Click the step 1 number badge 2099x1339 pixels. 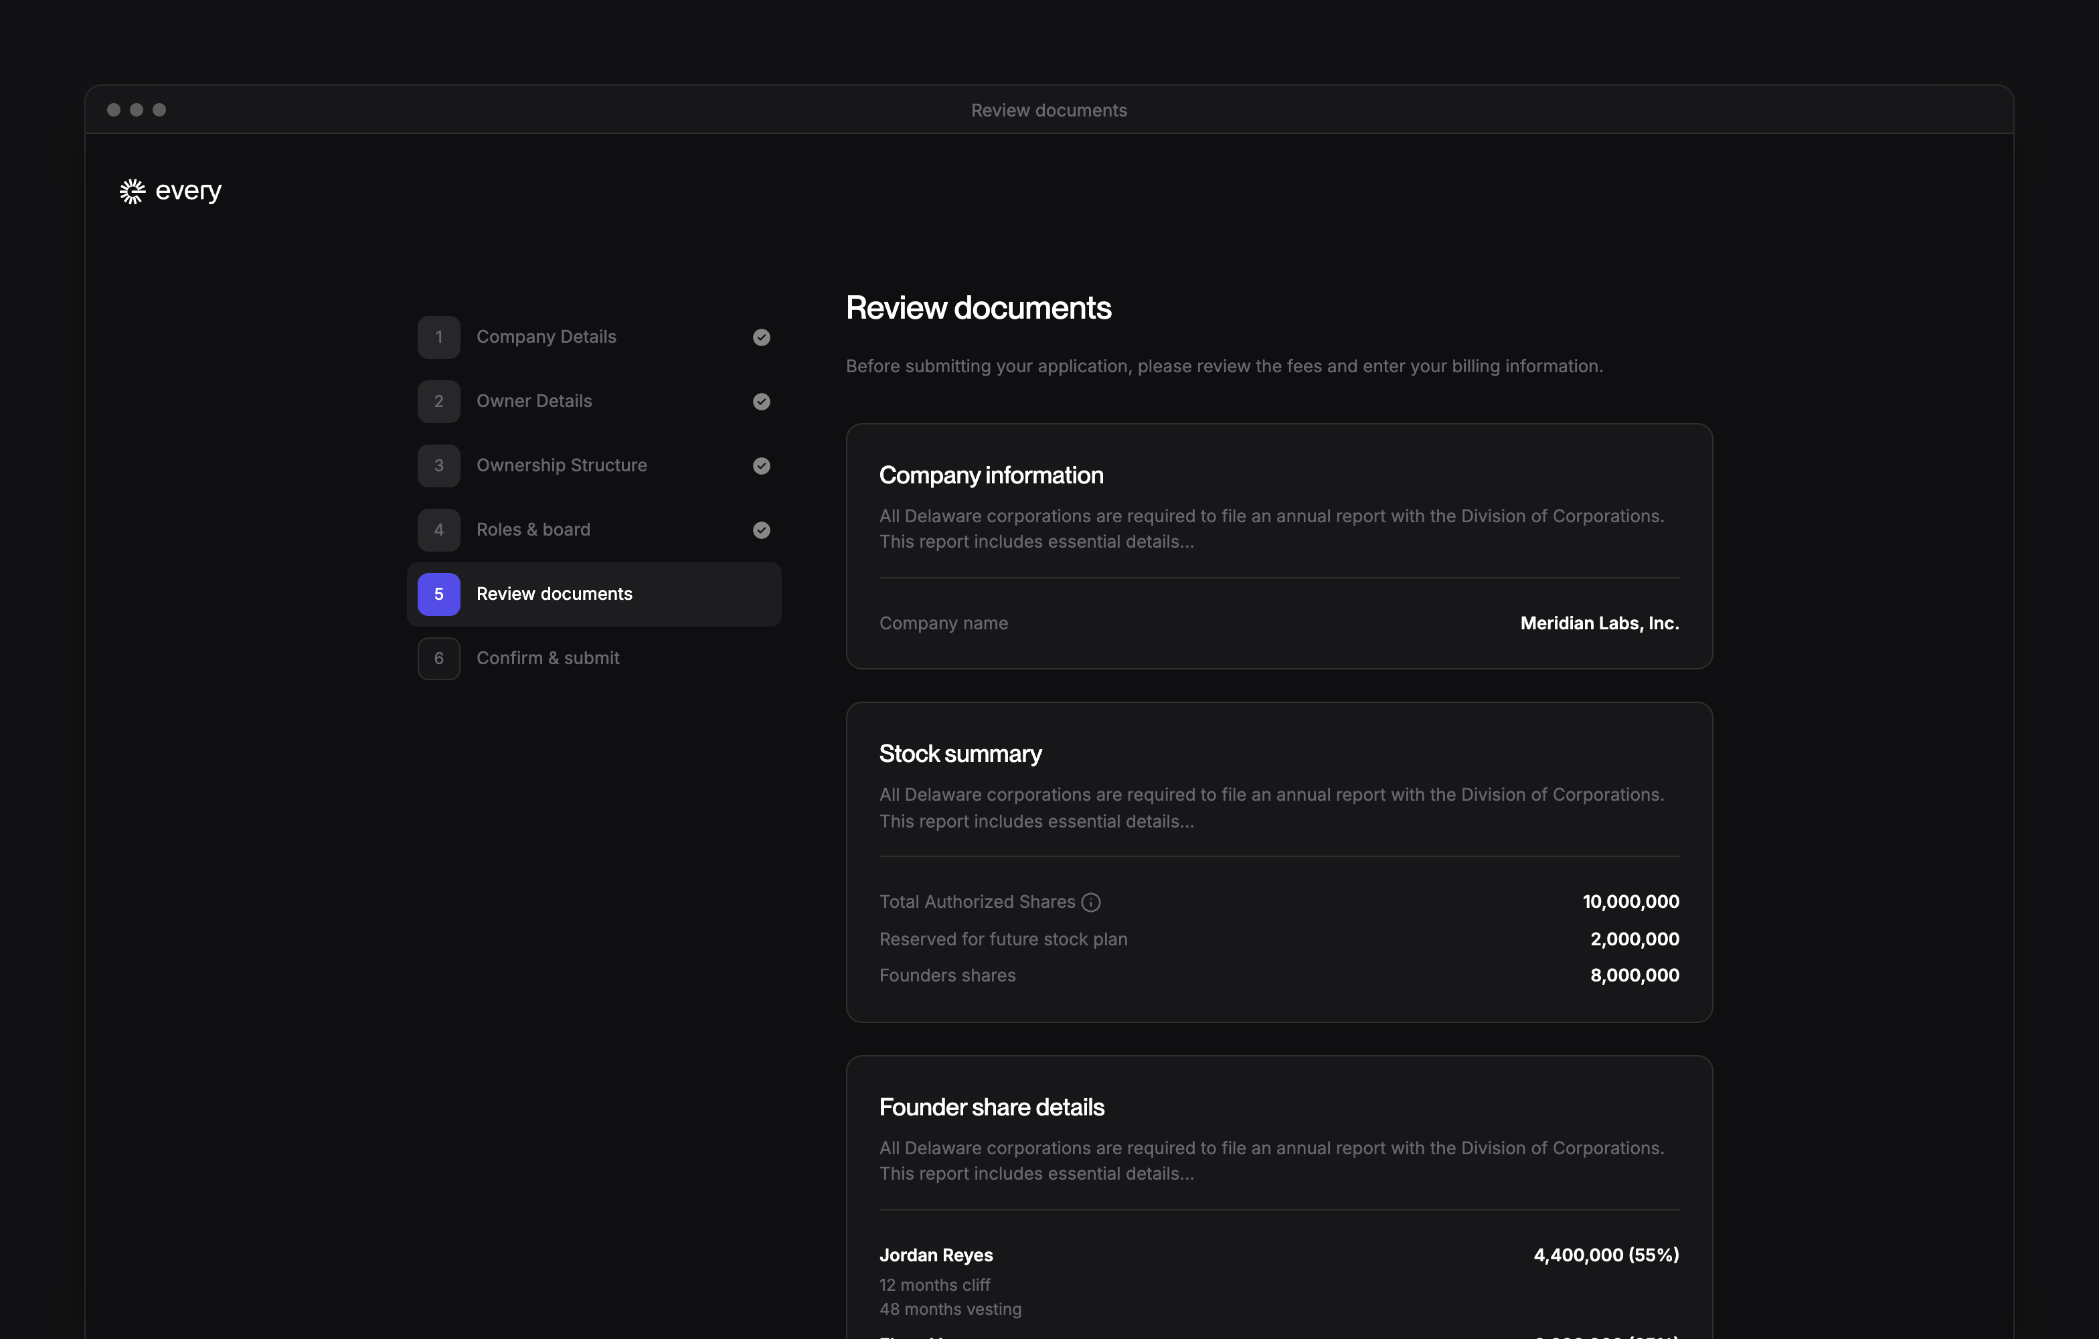point(438,337)
